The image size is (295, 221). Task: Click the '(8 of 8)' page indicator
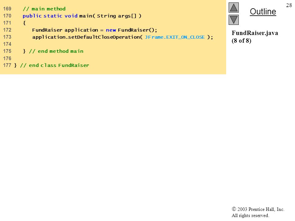[242, 41]
